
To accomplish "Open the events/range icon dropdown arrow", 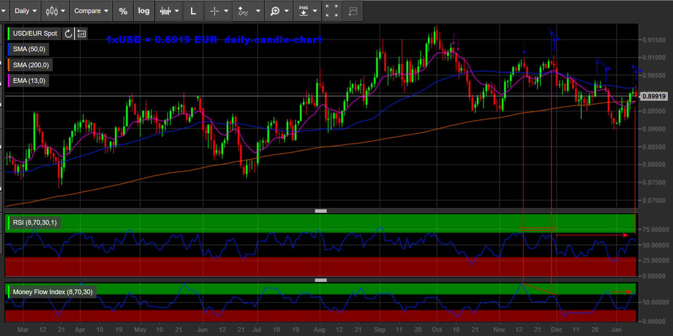I will pyautogui.click(x=177, y=11).
